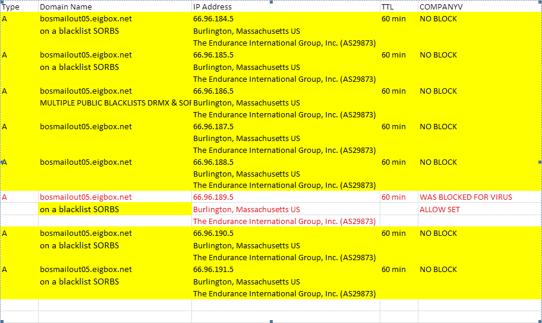Select blacklist SORBS cell under 66.96.185.5 domain
Screen dimensions: 542x323
[115, 67]
